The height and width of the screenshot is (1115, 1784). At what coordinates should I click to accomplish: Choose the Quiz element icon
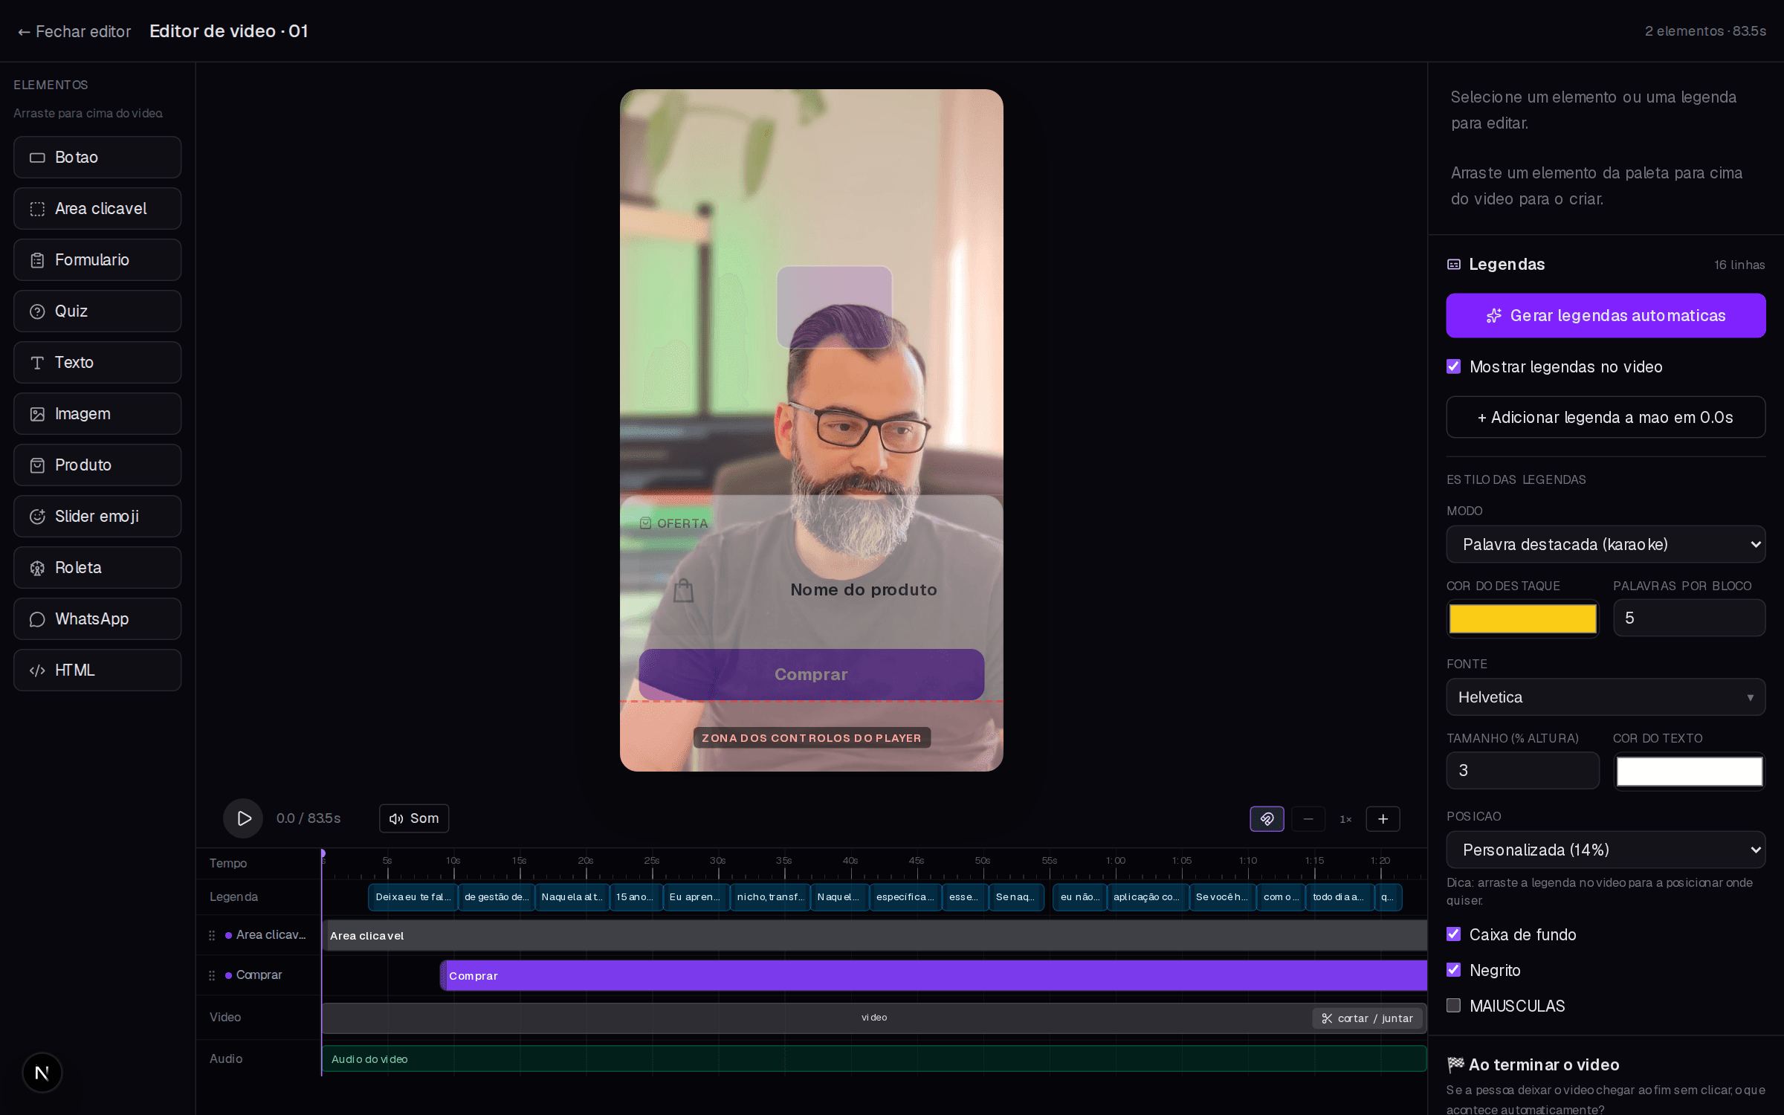(37, 311)
